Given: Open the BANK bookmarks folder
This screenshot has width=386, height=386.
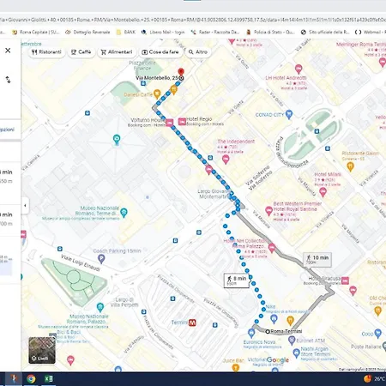Looking at the screenshot, I should pyautogui.click(x=126, y=32).
